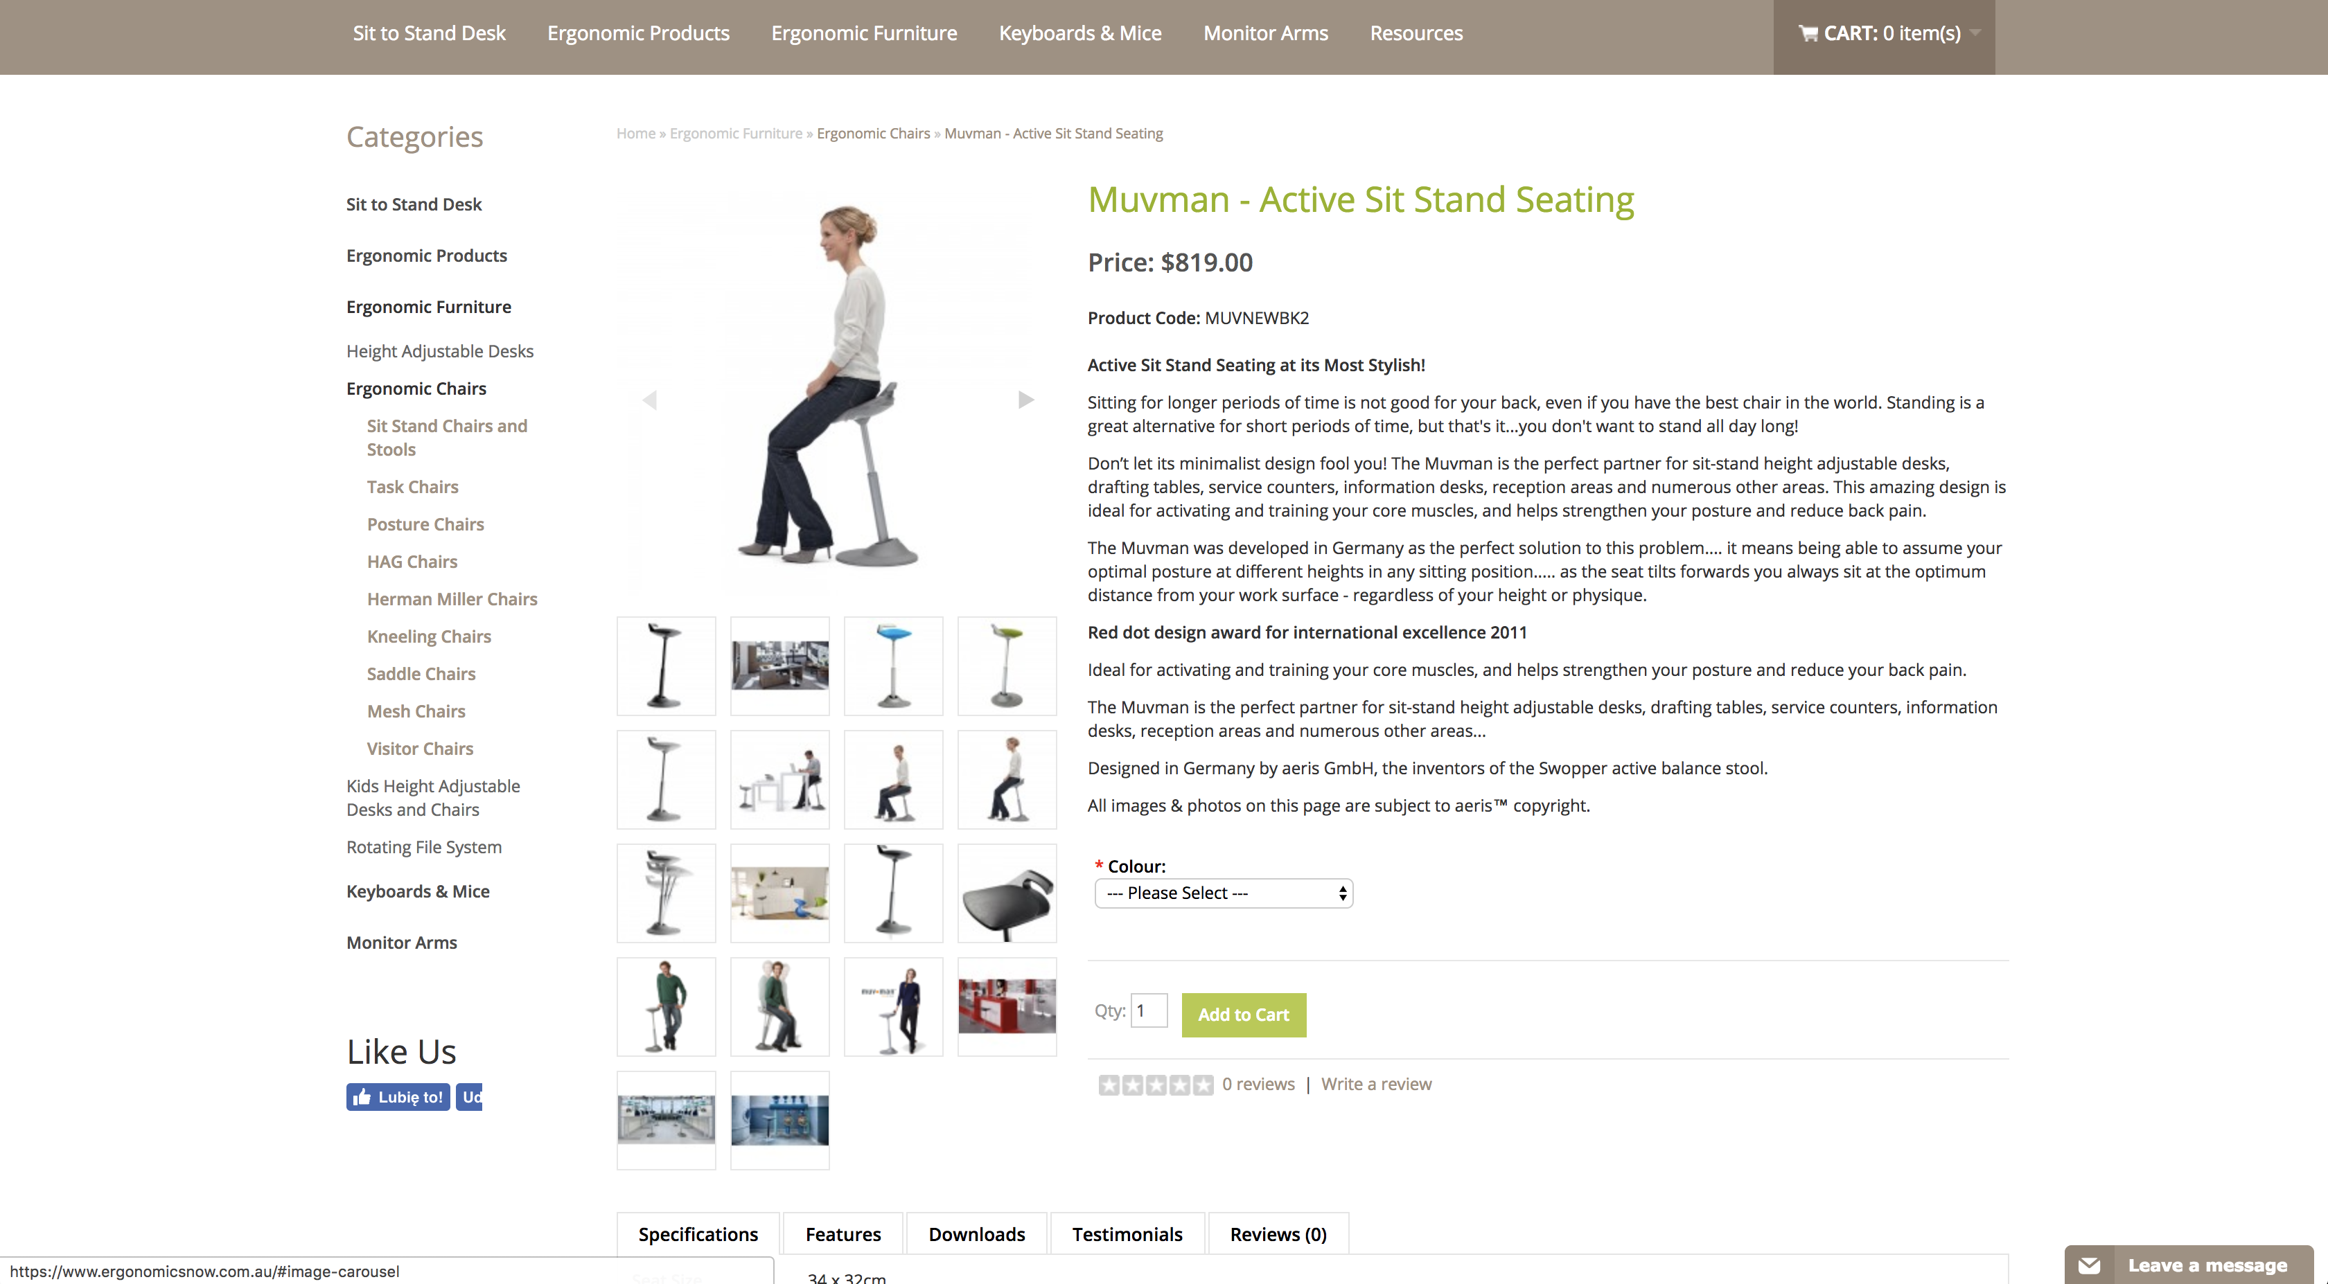Select blue seat Muvman thumbnail
The height and width of the screenshot is (1284, 2328).
click(x=894, y=666)
